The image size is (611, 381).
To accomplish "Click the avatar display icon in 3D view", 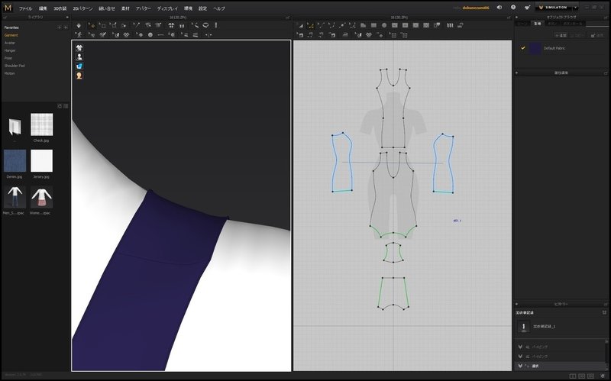I will (x=79, y=57).
